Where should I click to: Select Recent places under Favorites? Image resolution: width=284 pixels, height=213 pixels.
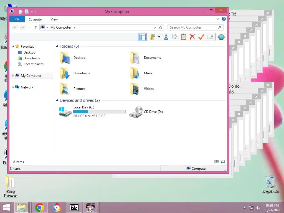34,64
